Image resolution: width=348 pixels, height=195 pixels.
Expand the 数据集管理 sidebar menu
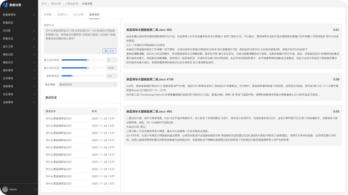point(19,15)
